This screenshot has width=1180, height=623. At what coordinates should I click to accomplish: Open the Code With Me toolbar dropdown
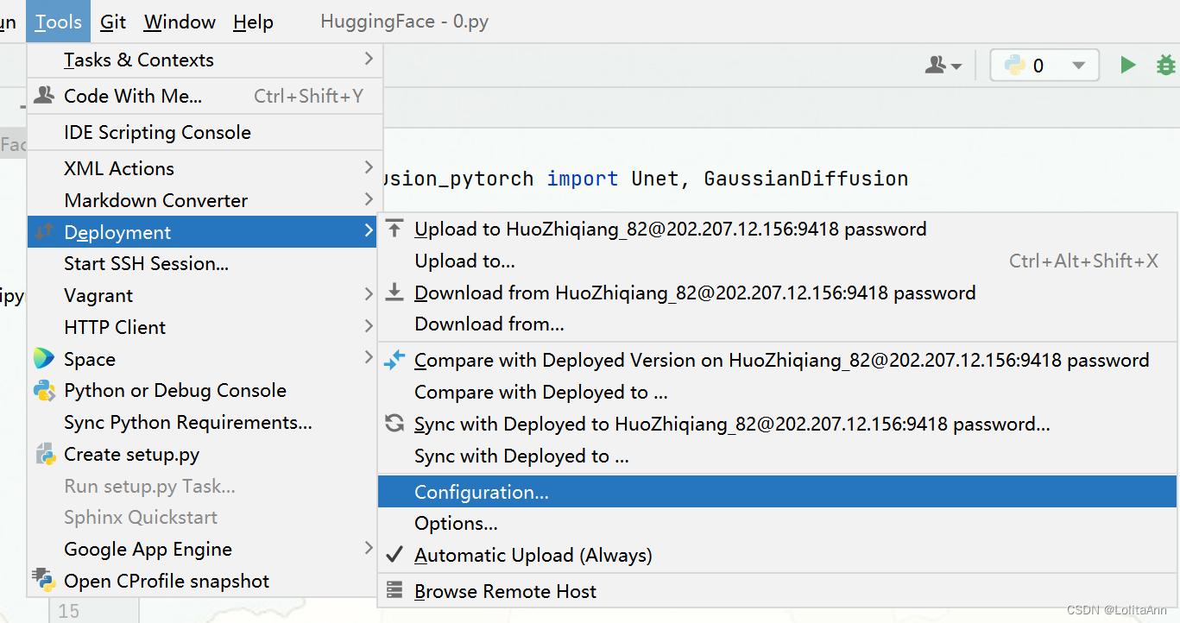point(943,65)
